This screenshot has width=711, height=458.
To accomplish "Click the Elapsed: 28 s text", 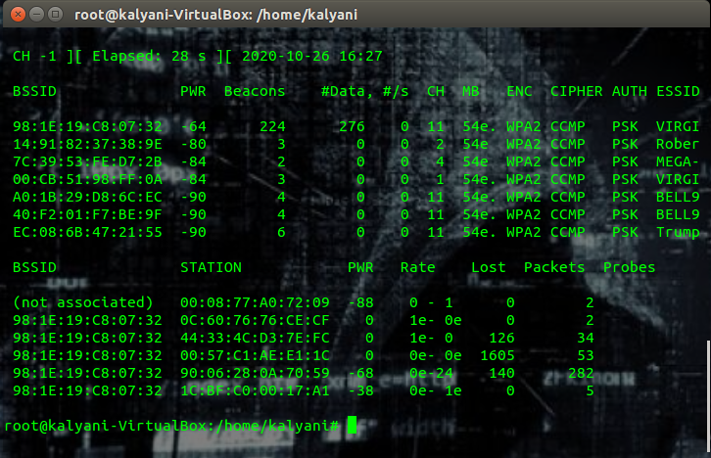I will [x=149, y=56].
